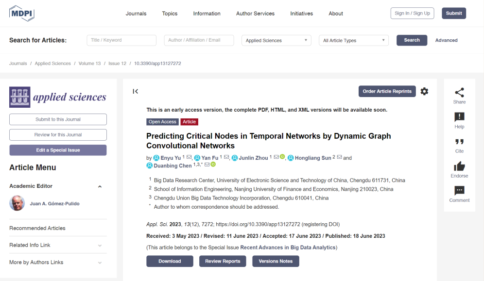Click the Title / Keyword search field

coord(121,40)
